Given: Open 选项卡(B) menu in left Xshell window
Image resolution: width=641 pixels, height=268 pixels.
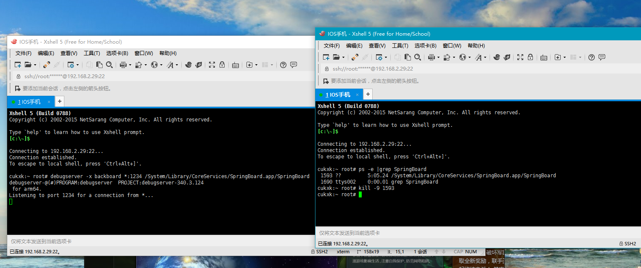Looking at the screenshot, I should click(117, 53).
